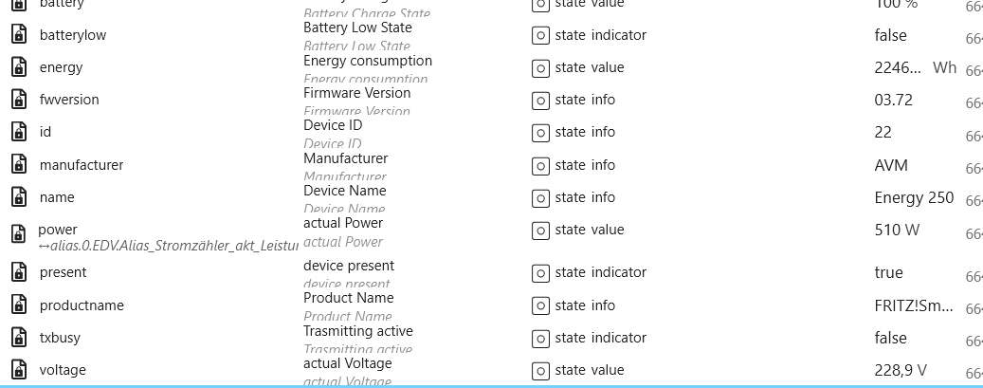Click the Energy 250 device name value
Screen dimensions: 983x388
[x=914, y=197]
